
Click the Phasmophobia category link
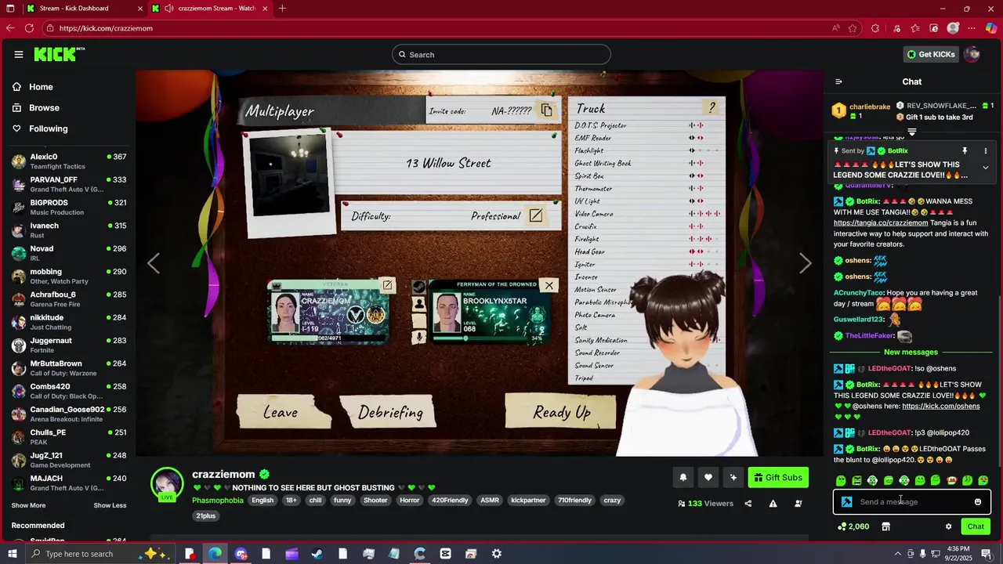[218, 501]
